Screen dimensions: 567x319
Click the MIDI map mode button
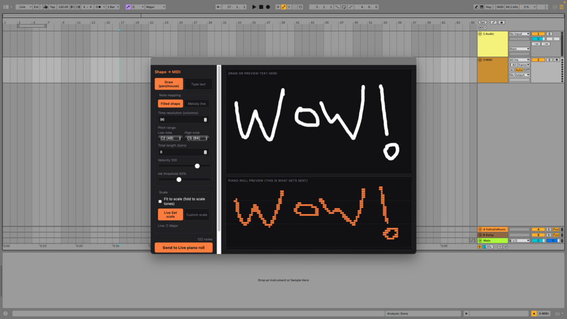(x=500, y=7)
